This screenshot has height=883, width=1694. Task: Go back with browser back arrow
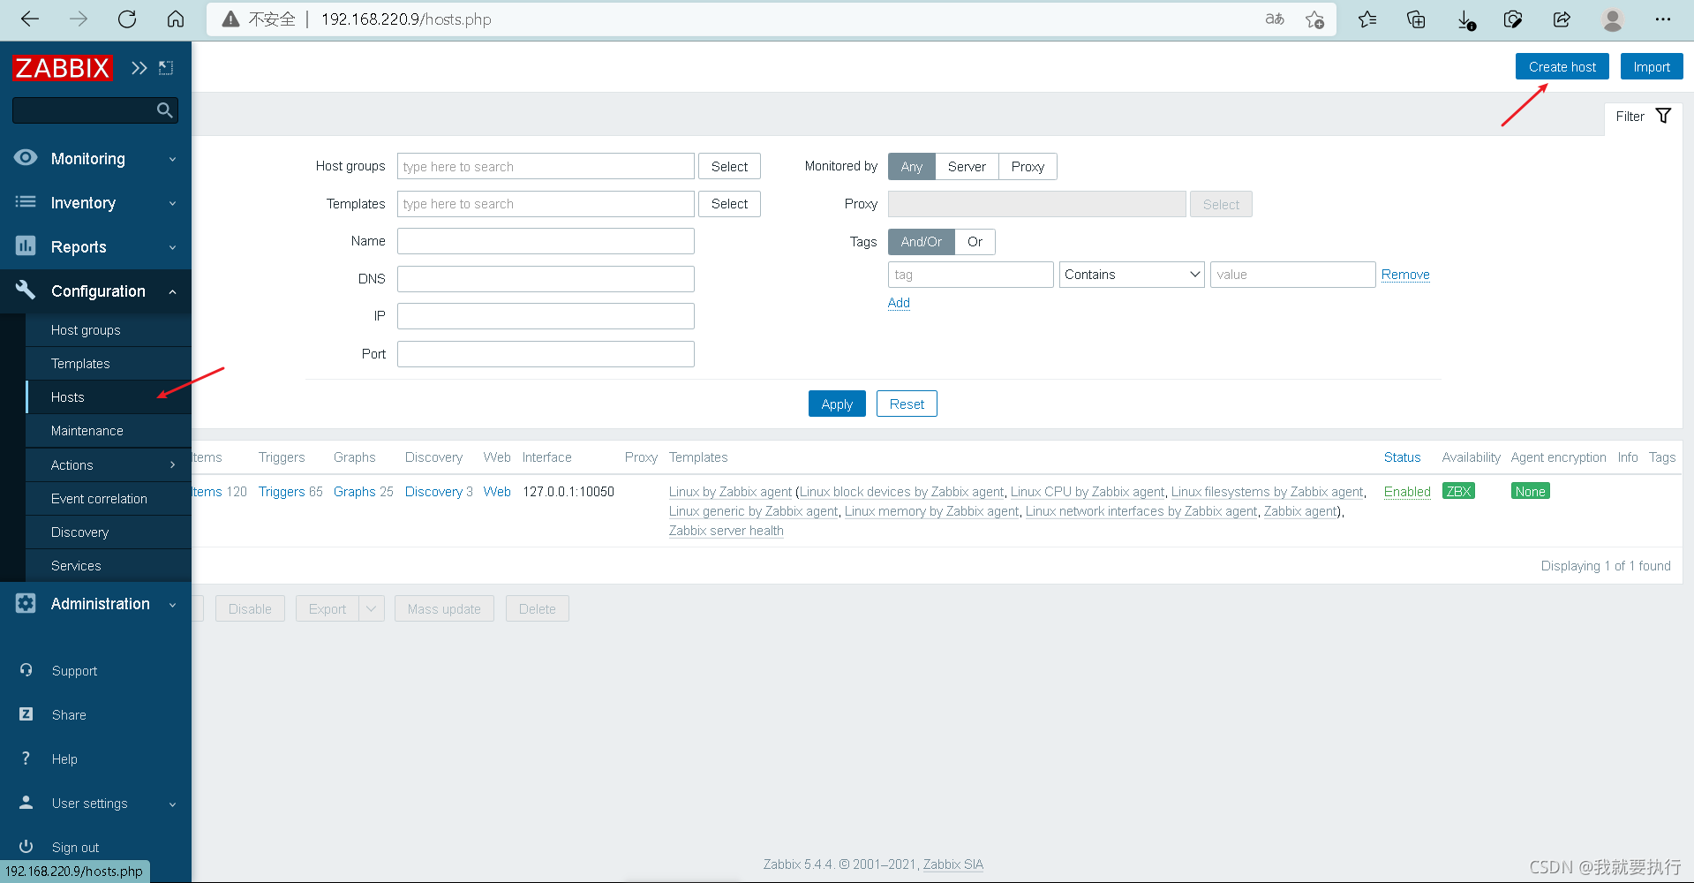click(30, 19)
